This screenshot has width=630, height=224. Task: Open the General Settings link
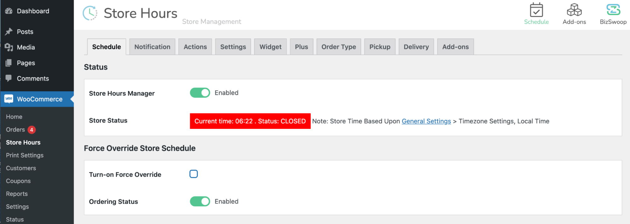click(426, 121)
